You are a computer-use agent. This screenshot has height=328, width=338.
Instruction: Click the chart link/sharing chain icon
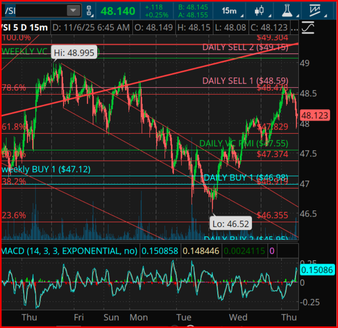pyautogui.click(x=89, y=10)
